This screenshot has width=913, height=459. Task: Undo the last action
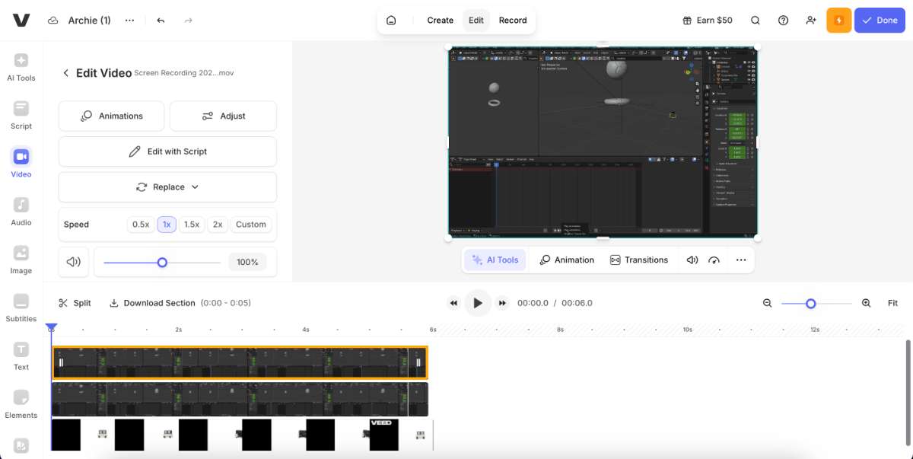point(161,21)
